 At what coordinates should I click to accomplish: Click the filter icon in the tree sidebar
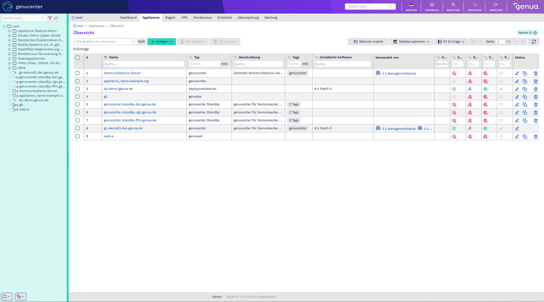[x=50, y=18]
